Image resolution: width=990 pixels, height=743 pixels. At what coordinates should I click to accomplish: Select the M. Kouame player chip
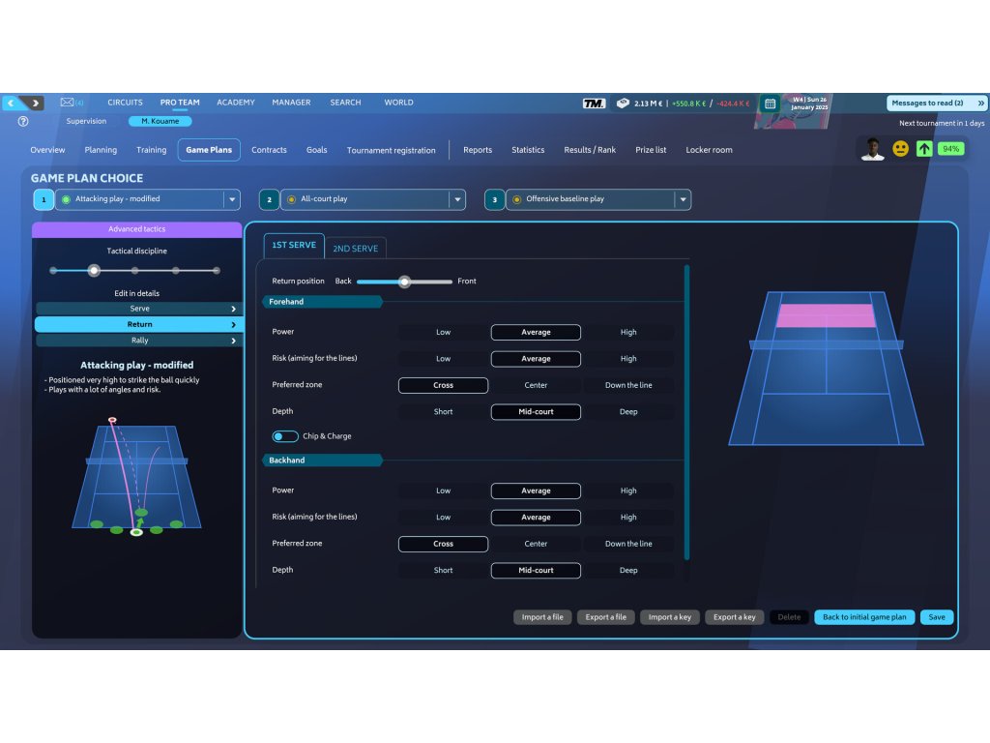tap(160, 121)
